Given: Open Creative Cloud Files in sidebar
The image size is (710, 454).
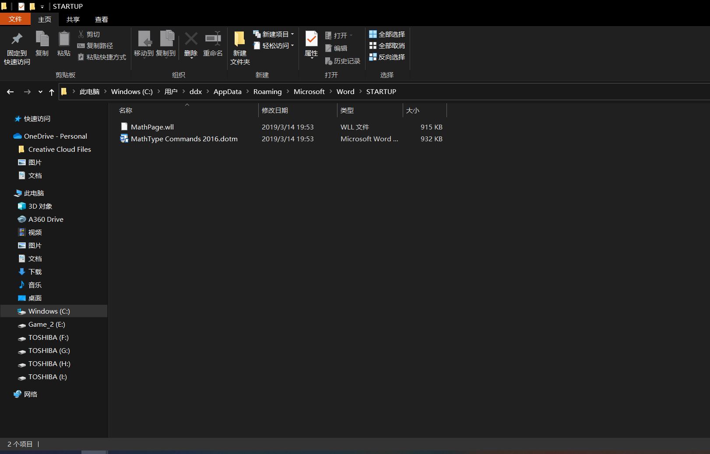Looking at the screenshot, I should point(55,149).
